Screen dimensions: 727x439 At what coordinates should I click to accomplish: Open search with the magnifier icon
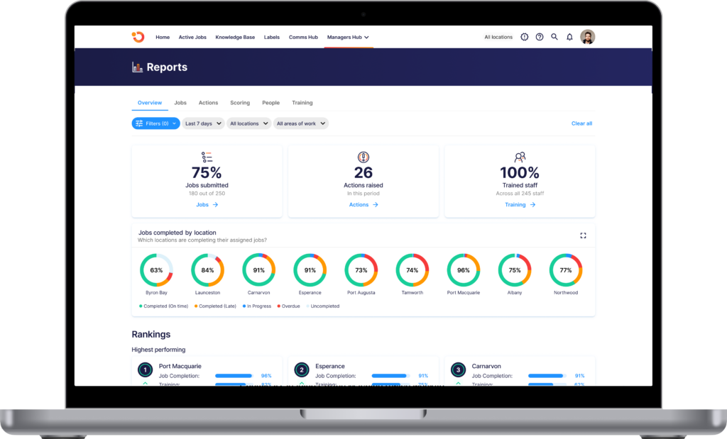(554, 37)
